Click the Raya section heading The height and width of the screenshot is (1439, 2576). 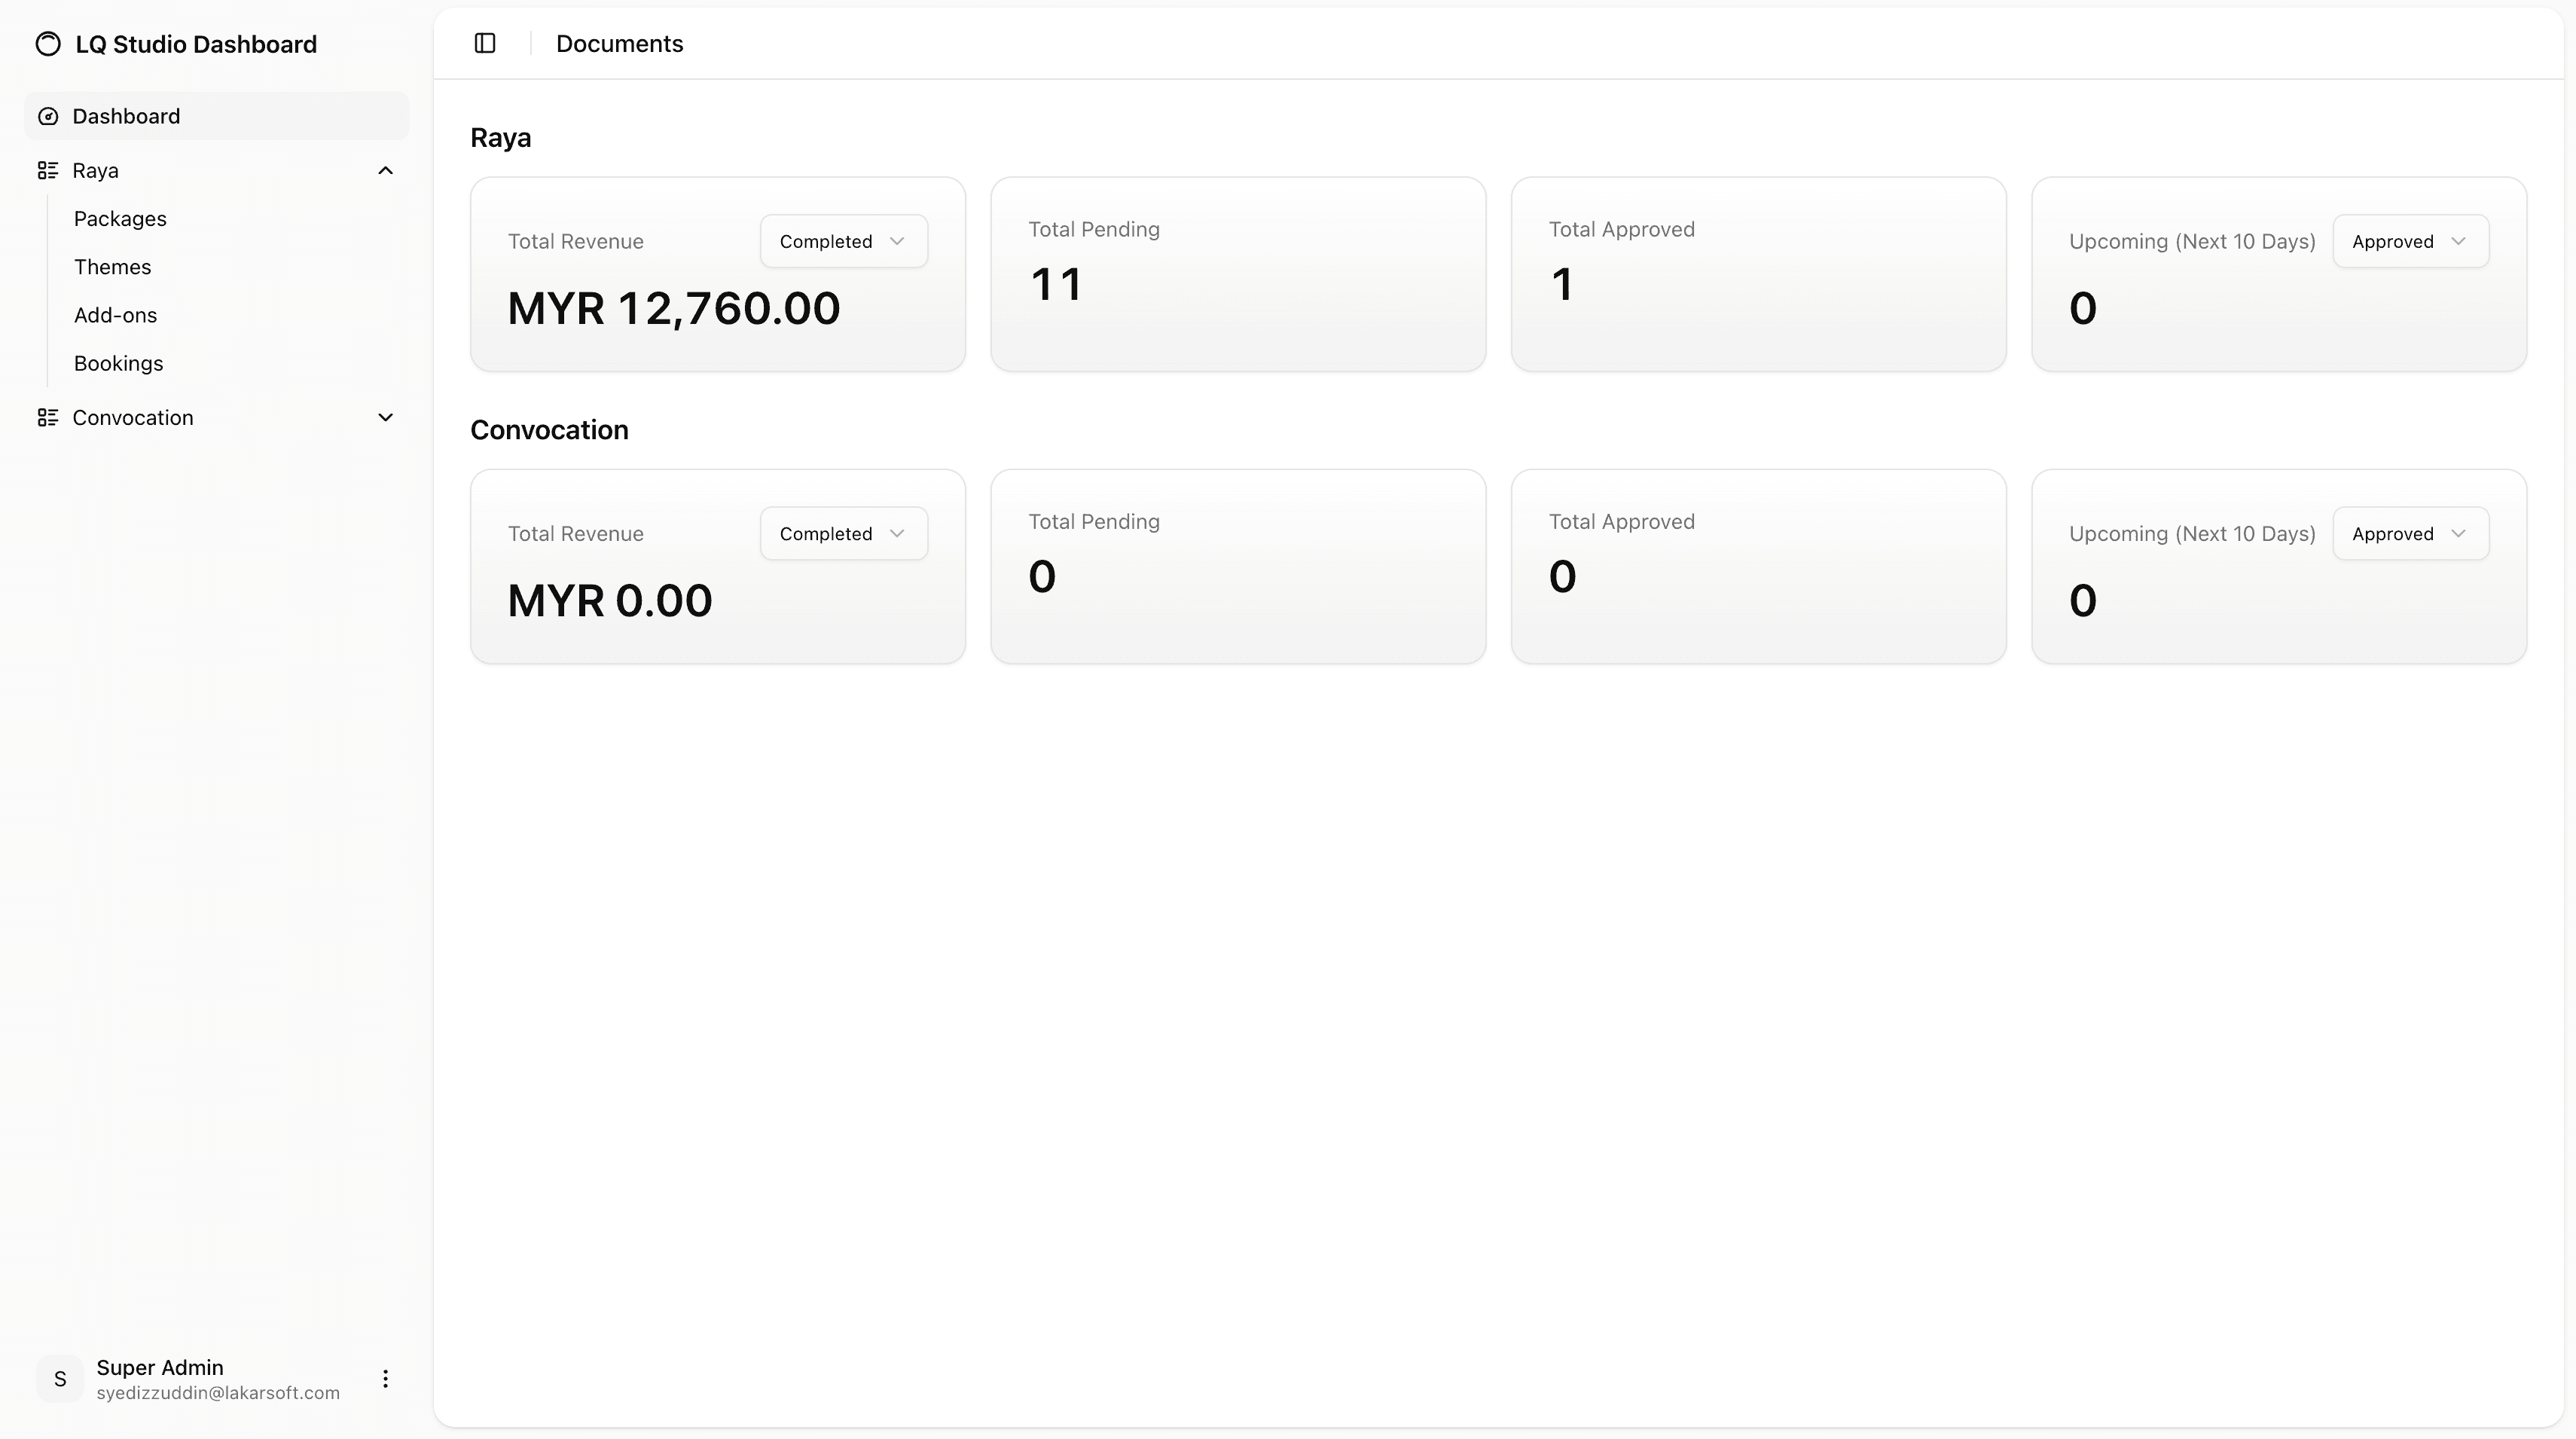(501, 138)
